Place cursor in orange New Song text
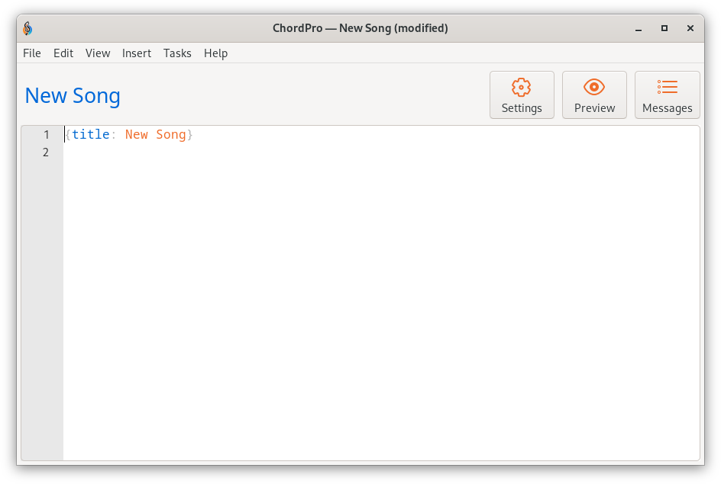721x484 pixels. pos(155,134)
